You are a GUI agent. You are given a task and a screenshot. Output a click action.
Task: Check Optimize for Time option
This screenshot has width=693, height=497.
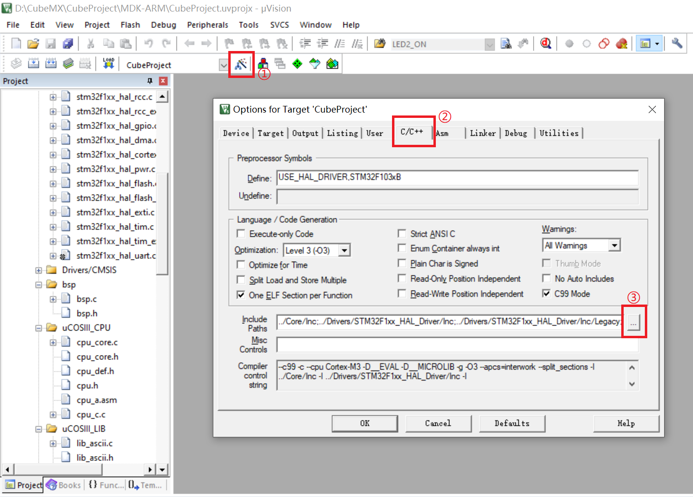(241, 265)
